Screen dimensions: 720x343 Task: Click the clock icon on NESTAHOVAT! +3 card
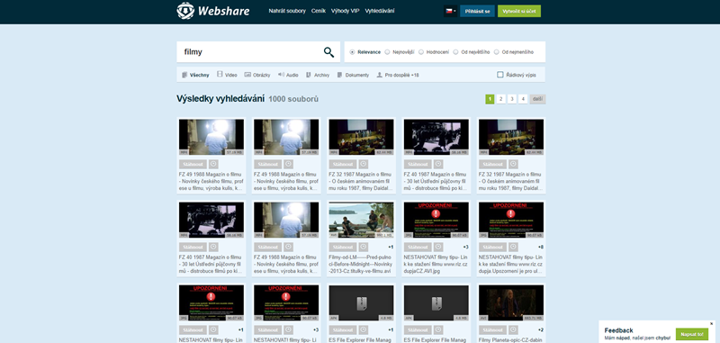click(288, 329)
